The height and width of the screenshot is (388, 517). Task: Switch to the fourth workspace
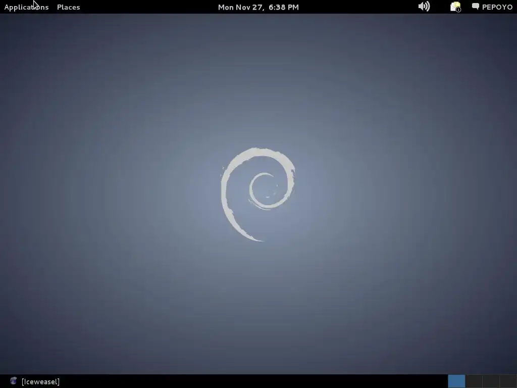pos(508,381)
